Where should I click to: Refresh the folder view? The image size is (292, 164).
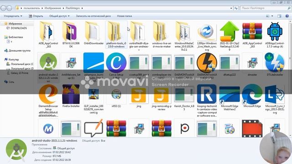click(x=236, y=8)
